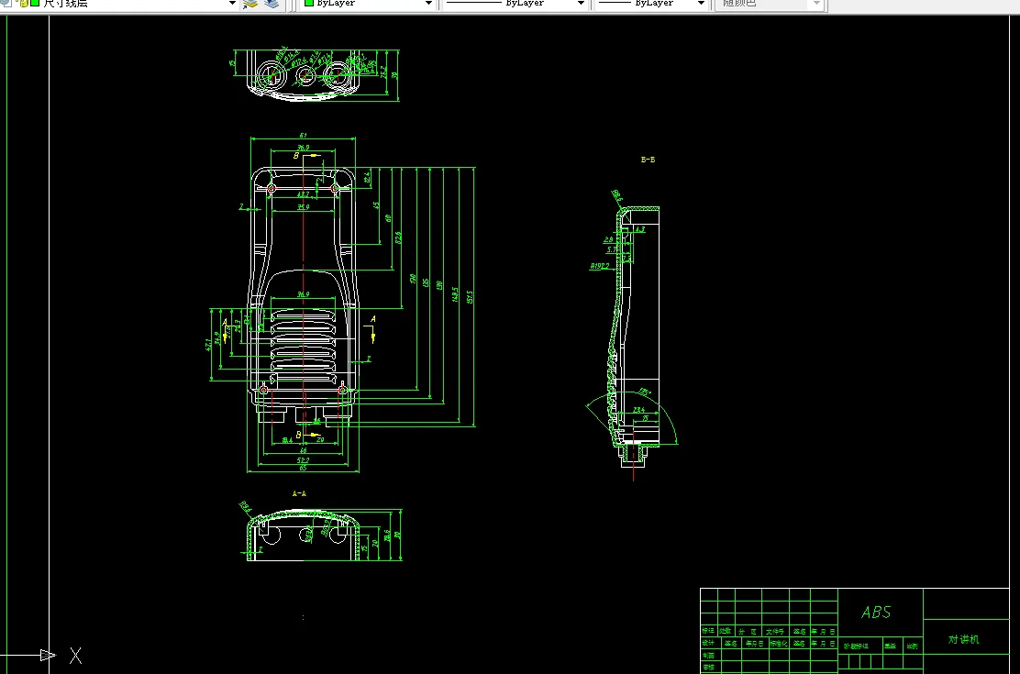This screenshot has width=1020, height=674.
Task: Select the 文件号 cell in title block
Action: tap(775, 631)
